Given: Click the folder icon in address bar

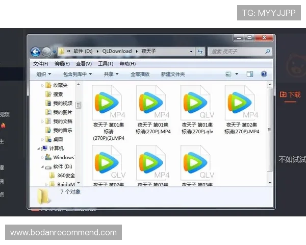Looking at the screenshot, I should click(61, 52).
